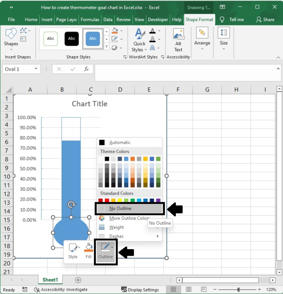Select the Shape Format tab
This screenshot has width=283, height=294.
tap(199, 19)
